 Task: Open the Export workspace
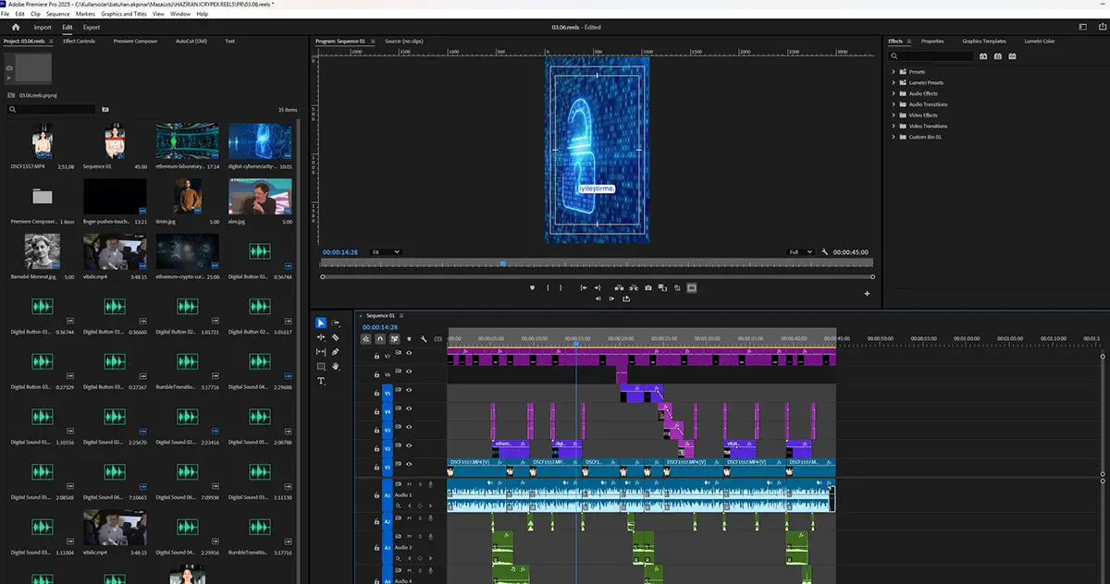92,27
